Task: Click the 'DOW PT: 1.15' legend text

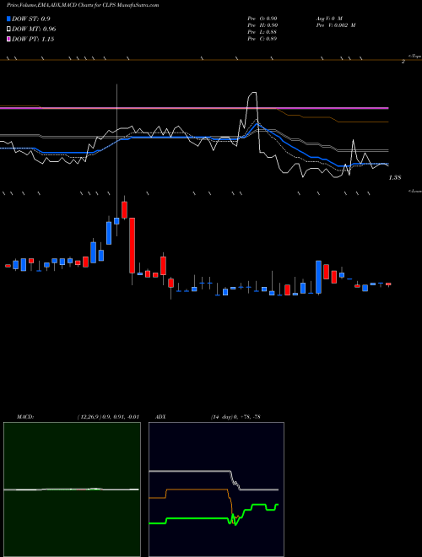Action: pos(33,40)
